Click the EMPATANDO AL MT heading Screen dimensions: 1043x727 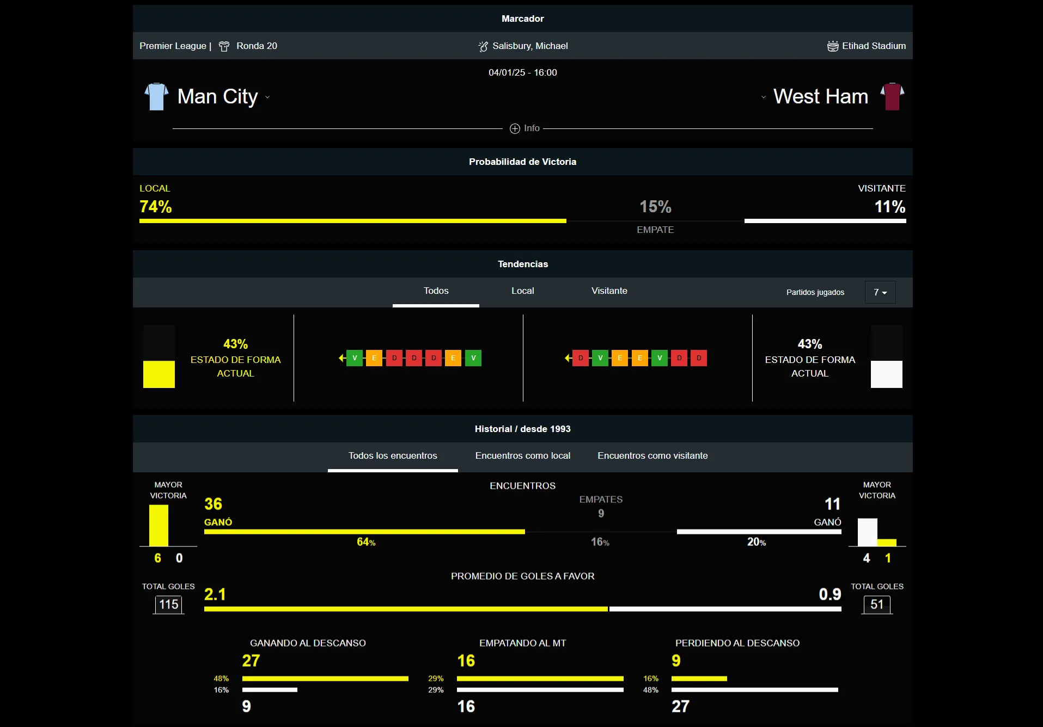click(523, 643)
